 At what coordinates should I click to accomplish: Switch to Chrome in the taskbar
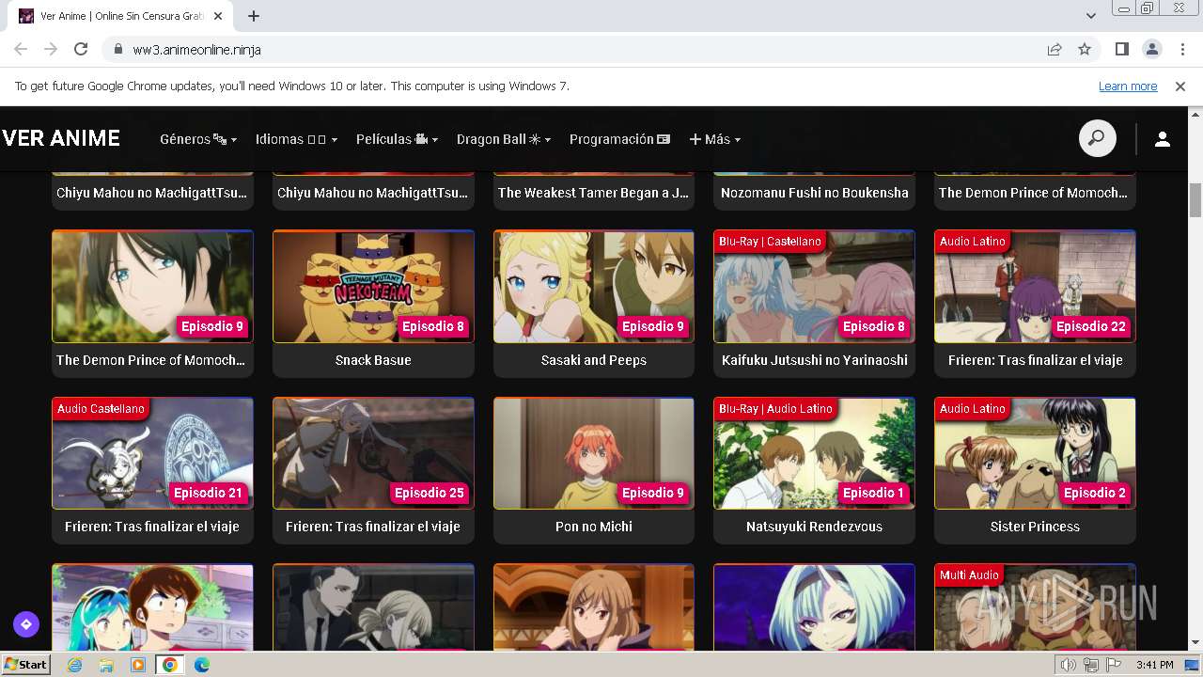pos(170,665)
